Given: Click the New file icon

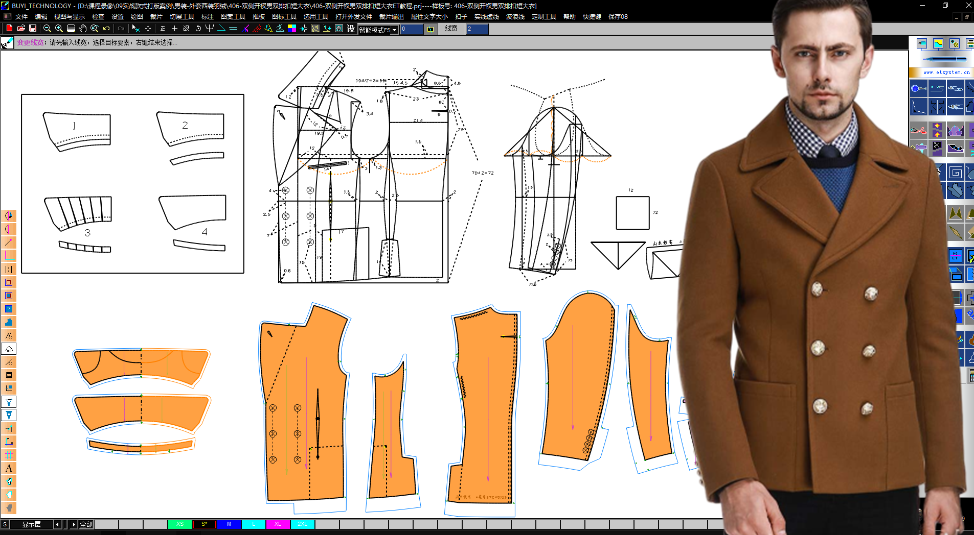Looking at the screenshot, I should click(9, 29).
